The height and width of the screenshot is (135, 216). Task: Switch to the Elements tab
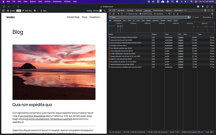pyautogui.click(x=121, y=10)
